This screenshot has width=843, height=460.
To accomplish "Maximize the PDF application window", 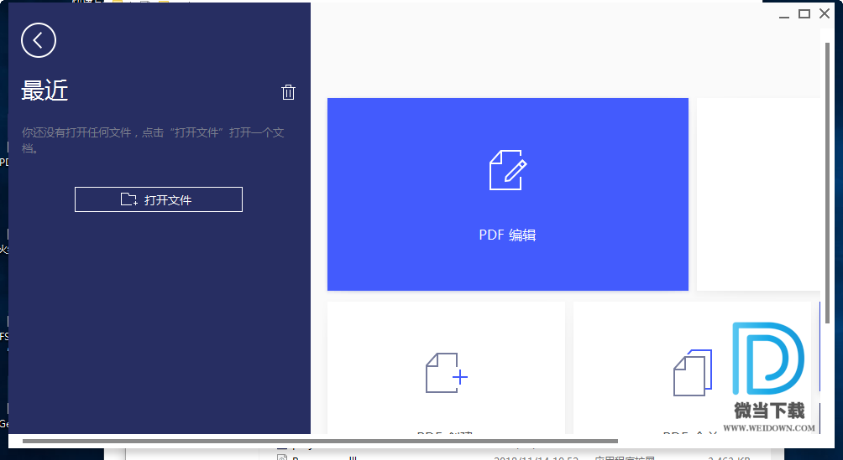I will point(804,14).
